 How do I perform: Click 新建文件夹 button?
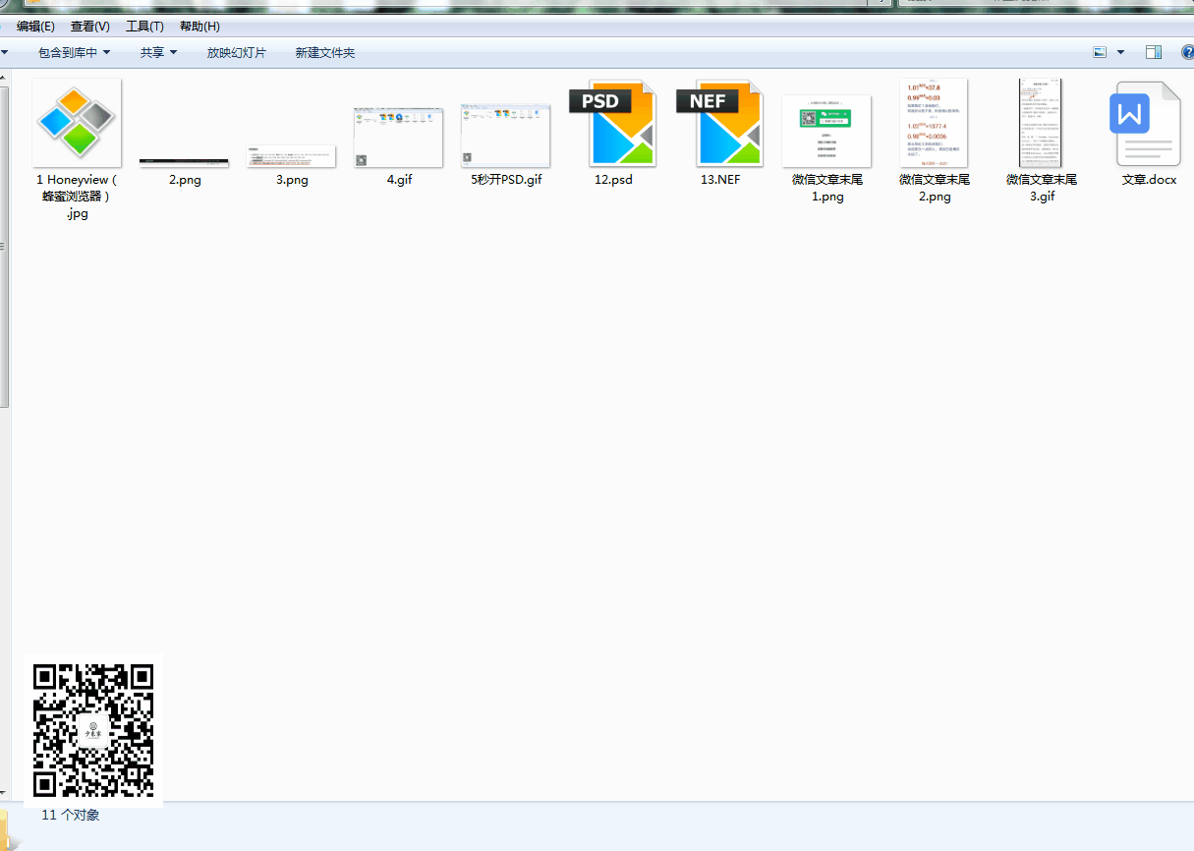click(x=325, y=52)
